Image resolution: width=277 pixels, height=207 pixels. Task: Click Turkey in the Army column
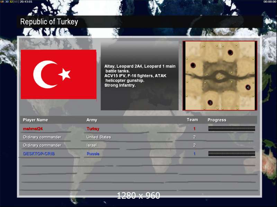point(93,129)
